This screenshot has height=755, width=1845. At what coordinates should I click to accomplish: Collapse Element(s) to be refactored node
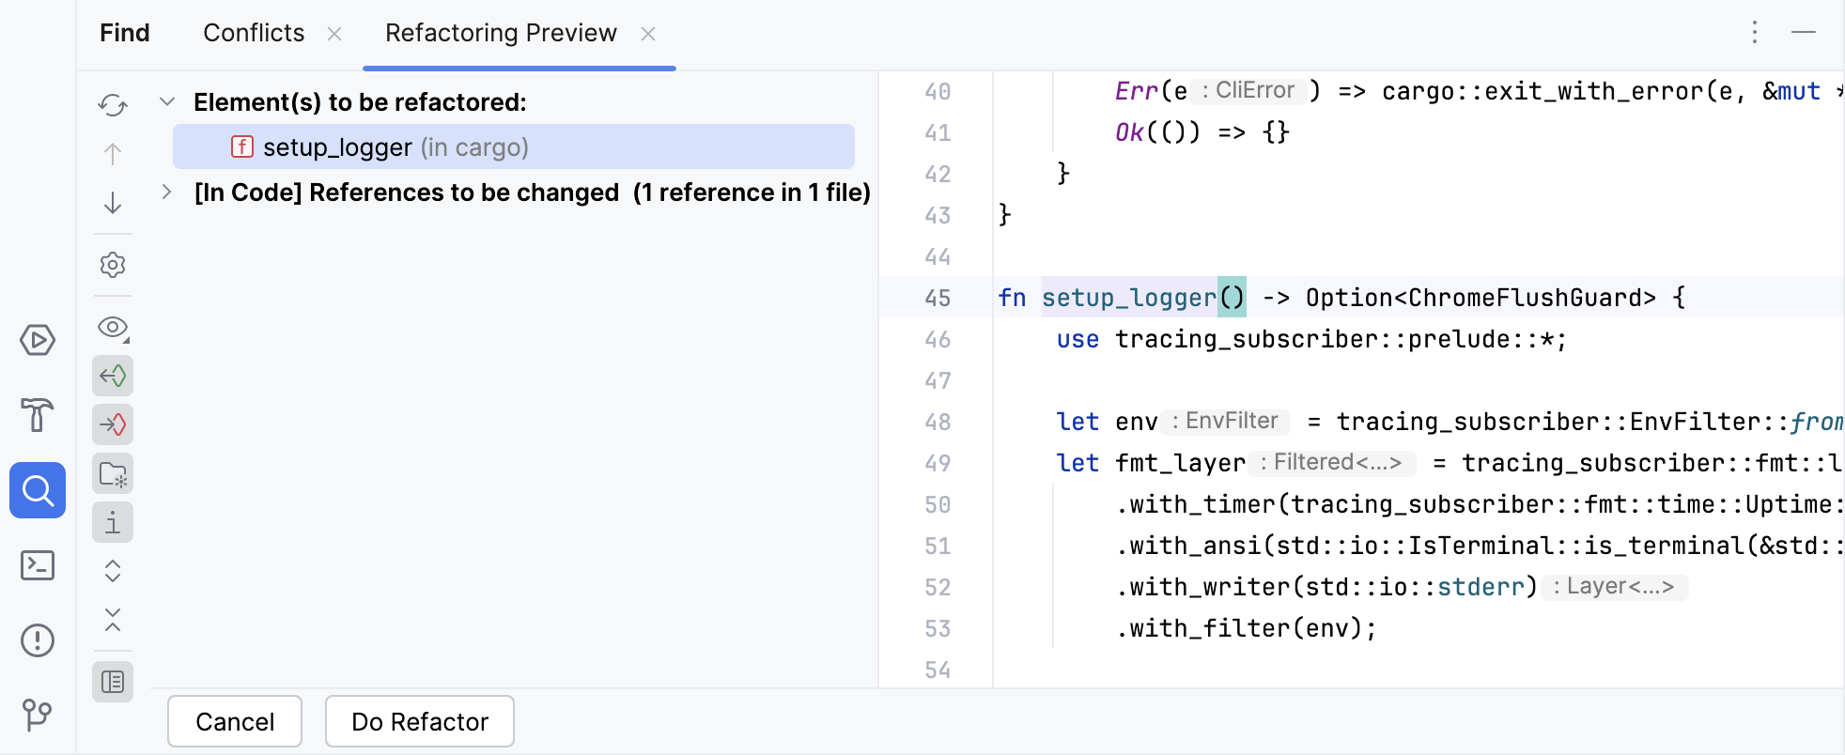(x=167, y=101)
